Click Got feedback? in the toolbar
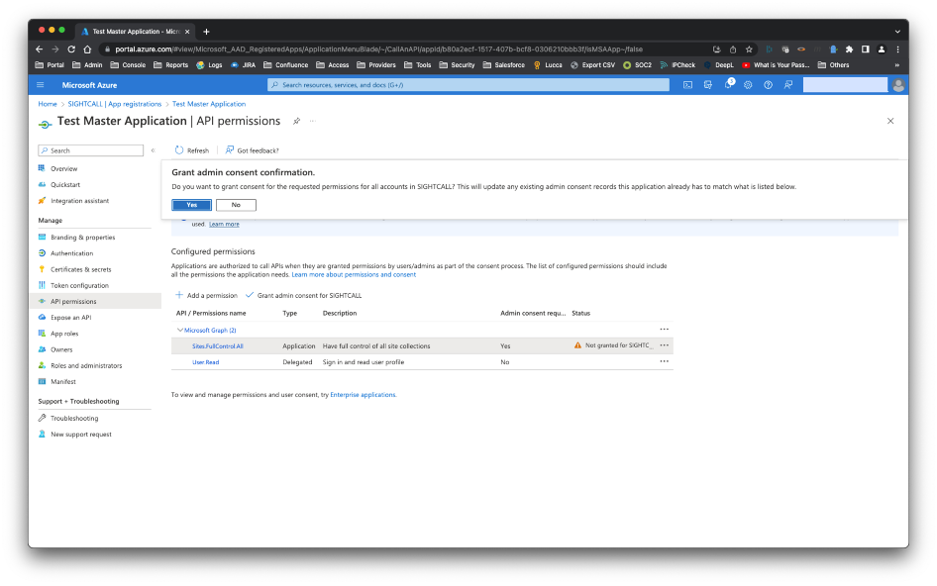Screen dimensions: 937x586 coord(253,150)
